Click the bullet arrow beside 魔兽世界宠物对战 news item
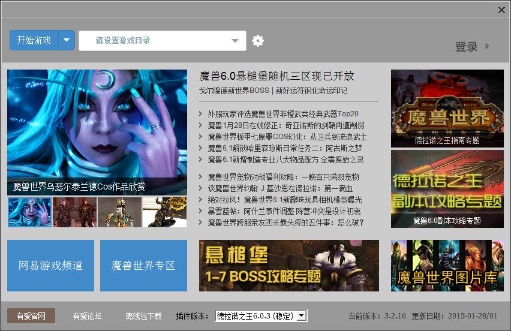Viewport: 511px width, 331px height. click(x=201, y=177)
